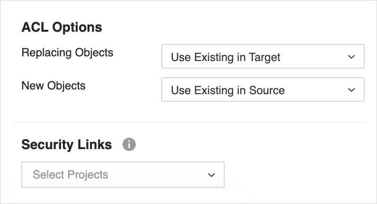Click the "Use Existing in Source" value text
This screenshot has width=377, height=204.
point(228,90)
